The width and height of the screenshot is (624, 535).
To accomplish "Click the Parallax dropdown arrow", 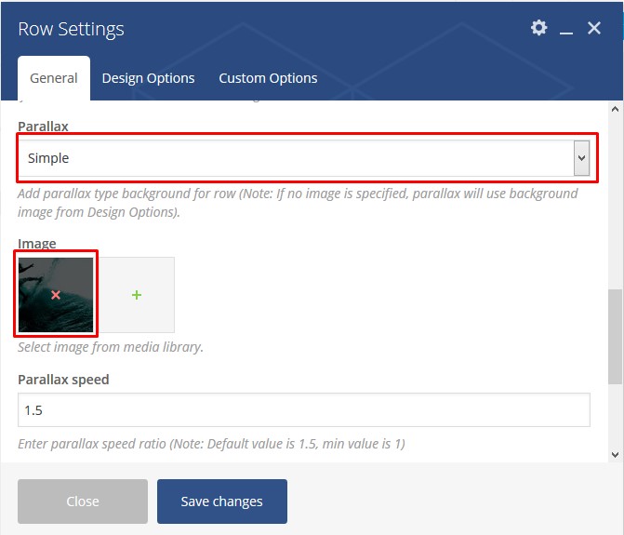I will (581, 158).
